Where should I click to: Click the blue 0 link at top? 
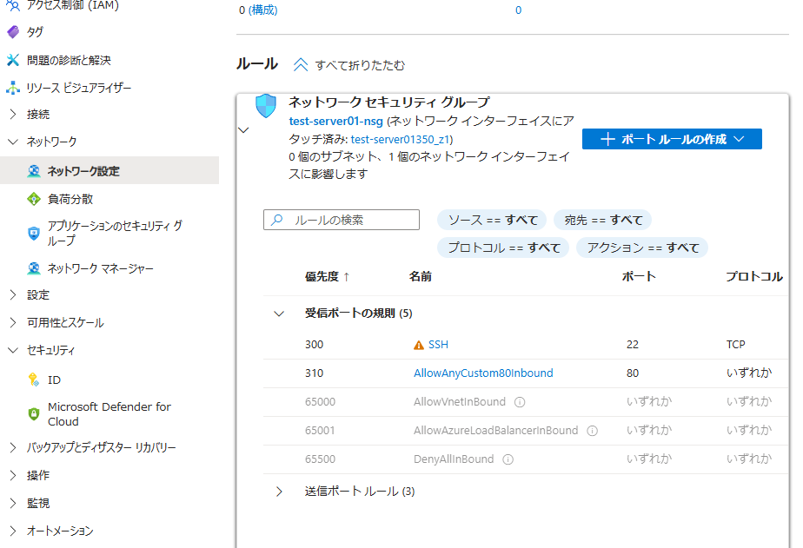tap(518, 10)
